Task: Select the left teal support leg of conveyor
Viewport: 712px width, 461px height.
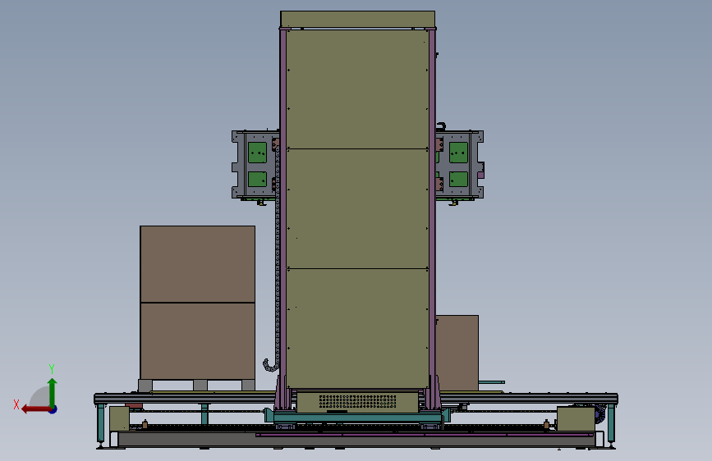Action: 100,423
